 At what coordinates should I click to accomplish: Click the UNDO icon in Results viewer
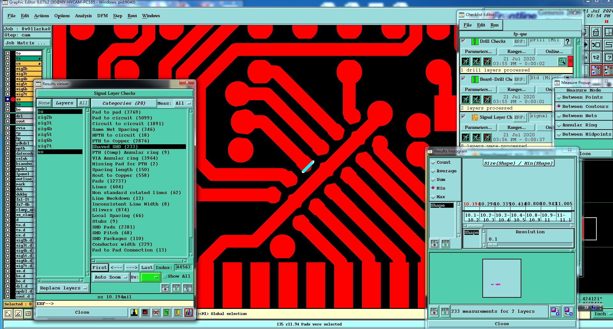pyautogui.click(x=188, y=288)
